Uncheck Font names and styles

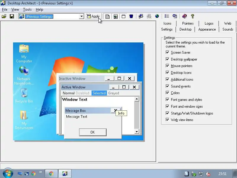[x=167, y=99]
